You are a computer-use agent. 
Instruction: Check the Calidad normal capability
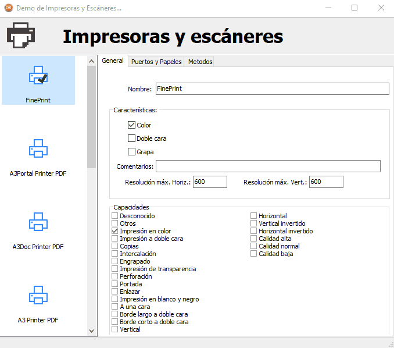point(253,246)
